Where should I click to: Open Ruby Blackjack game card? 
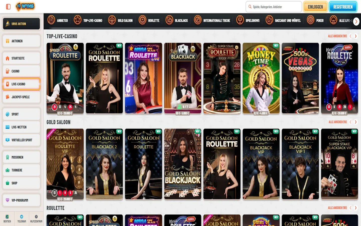tap(183, 78)
